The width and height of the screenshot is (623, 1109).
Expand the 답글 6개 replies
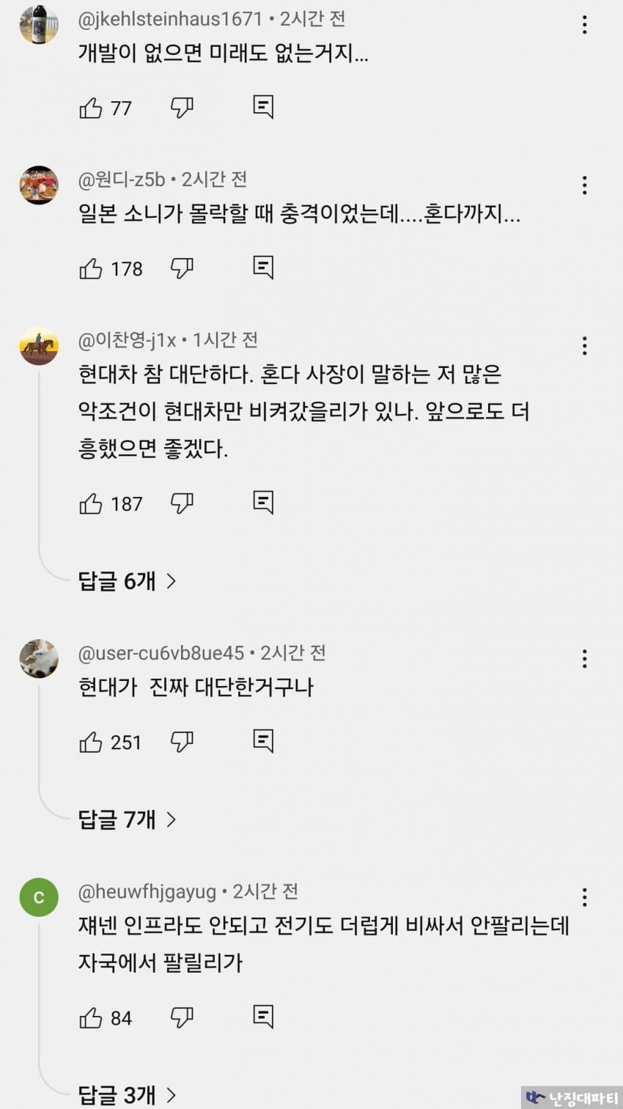[x=128, y=581]
